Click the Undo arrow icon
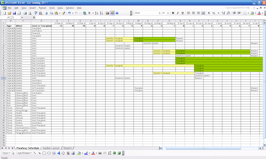Screen dimensions: 266x159 pyautogui.click(x=69, y=13)
